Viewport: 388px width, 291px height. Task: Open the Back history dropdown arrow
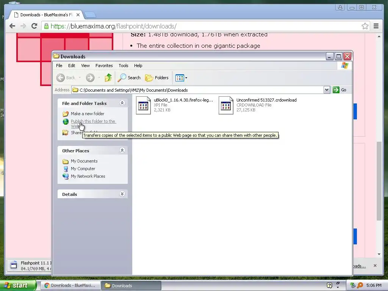click(x=80, y=78)
